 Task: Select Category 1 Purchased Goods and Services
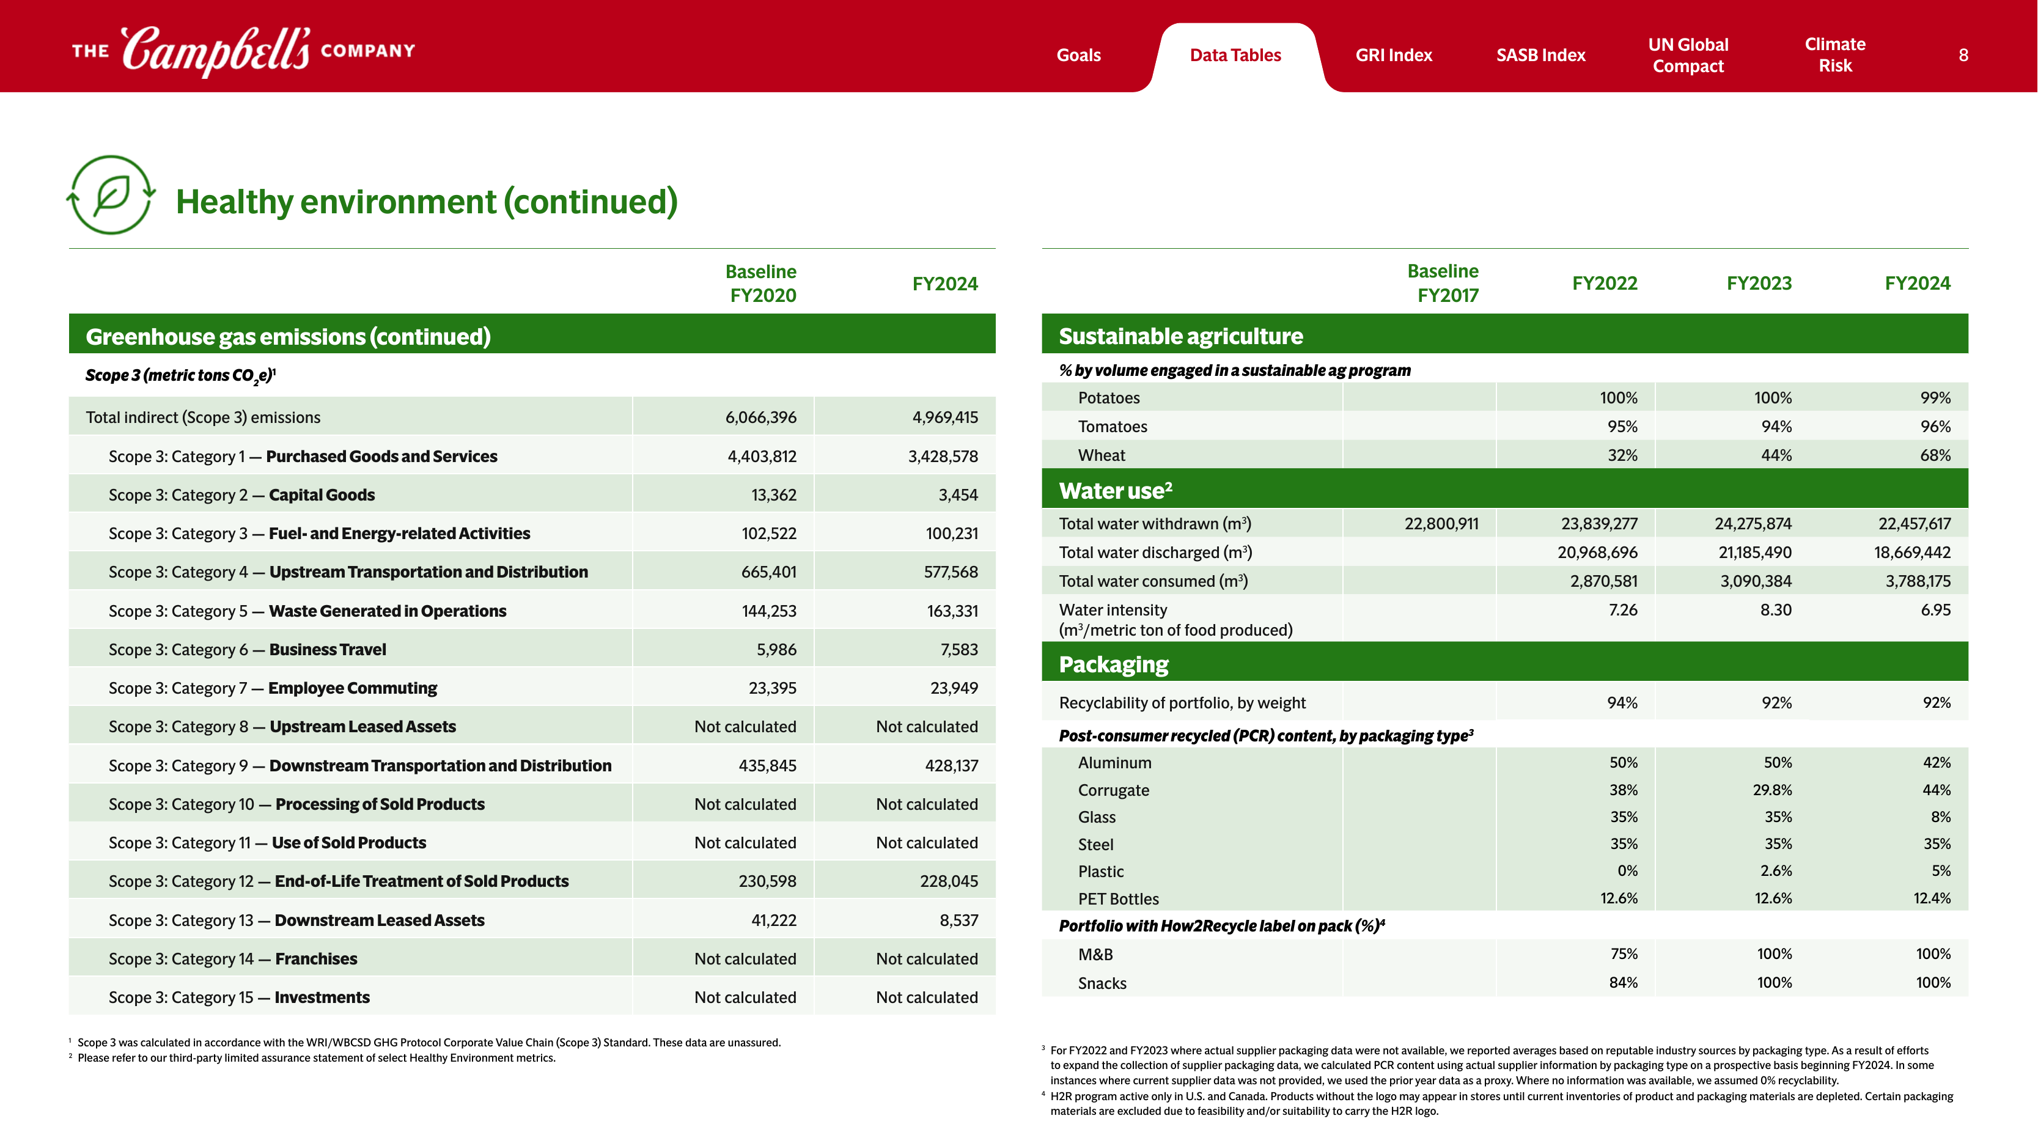click(x=303, y=455)
